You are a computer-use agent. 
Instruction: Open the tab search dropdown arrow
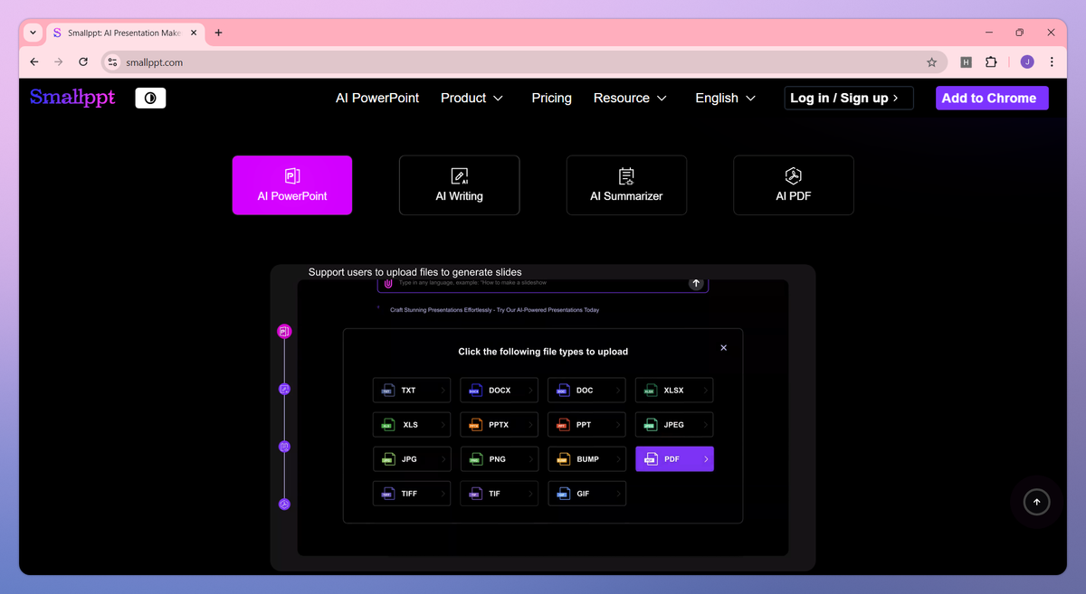[x=33, y=33]
